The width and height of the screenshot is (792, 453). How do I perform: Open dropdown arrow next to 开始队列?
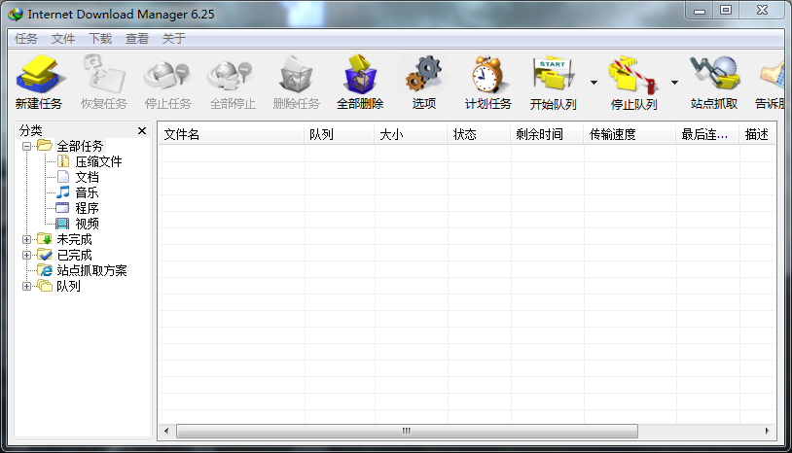pos(594,83)
